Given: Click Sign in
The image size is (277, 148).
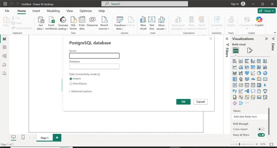Looking at the screenshot, I should 238,4.
